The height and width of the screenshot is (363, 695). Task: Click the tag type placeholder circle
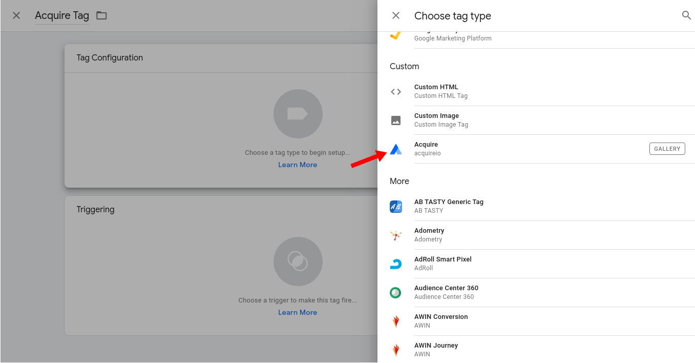coord(298,114)
